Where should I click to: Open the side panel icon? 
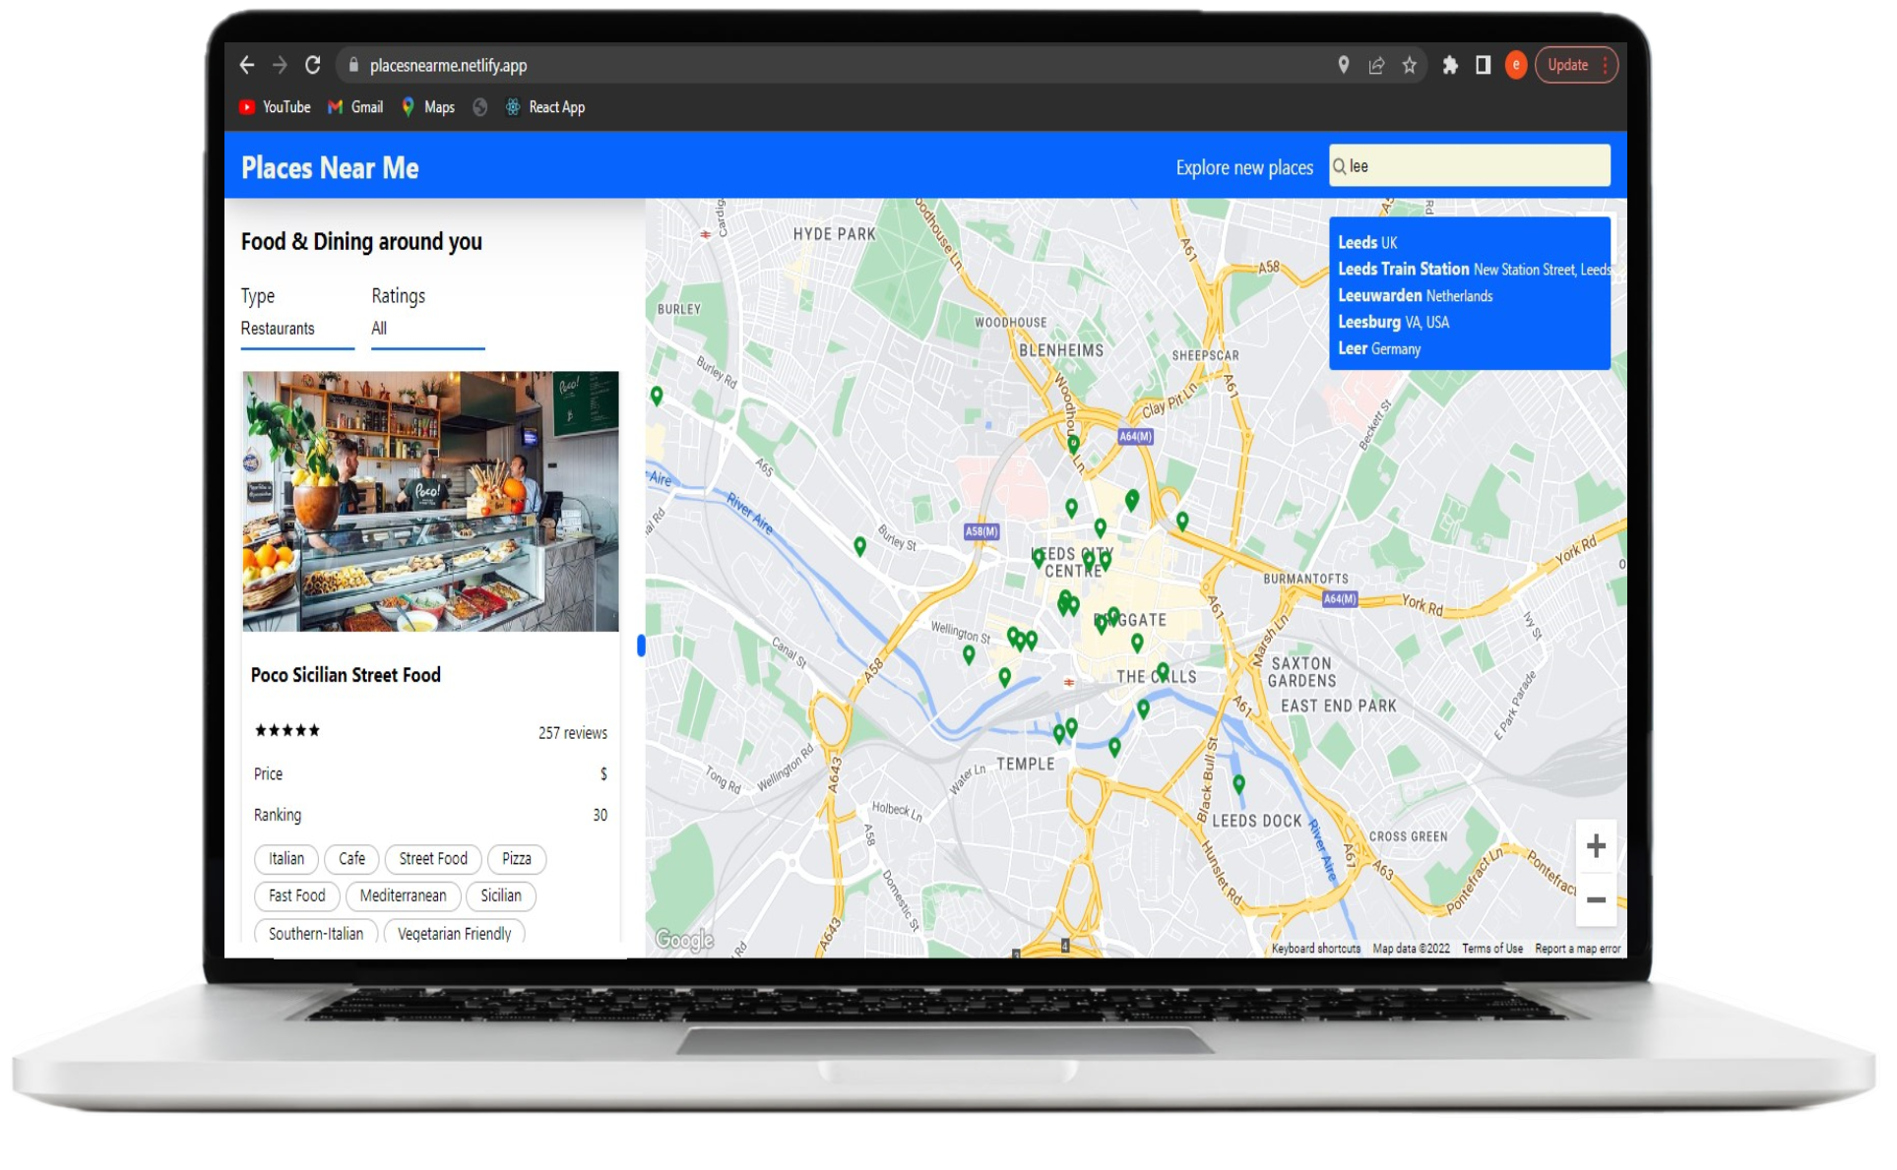click(x=1483, y=65)
